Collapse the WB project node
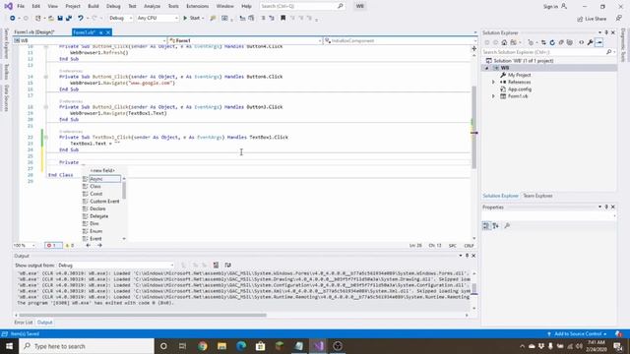 point(487,68)
